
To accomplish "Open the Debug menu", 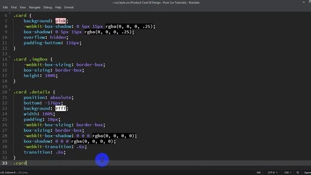I will pos(48,7).
